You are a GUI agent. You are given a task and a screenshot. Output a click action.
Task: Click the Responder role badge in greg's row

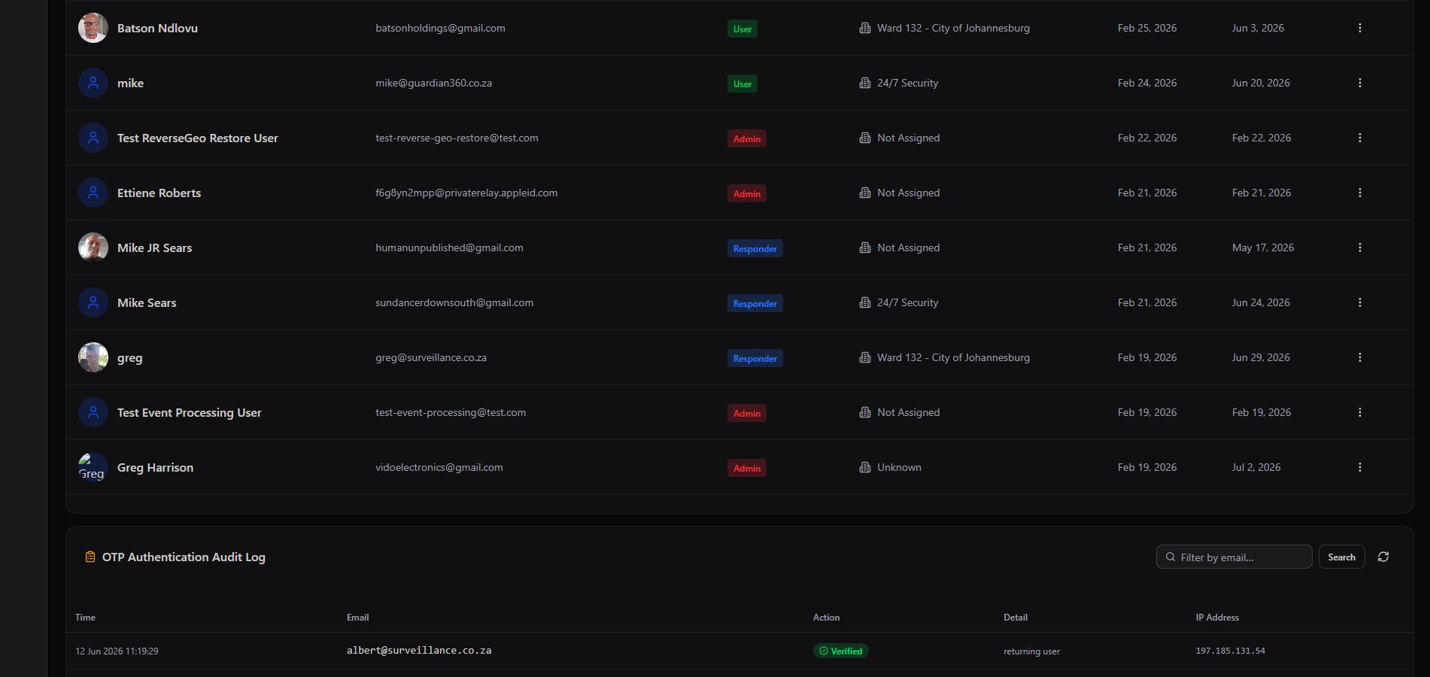point(754,359)
